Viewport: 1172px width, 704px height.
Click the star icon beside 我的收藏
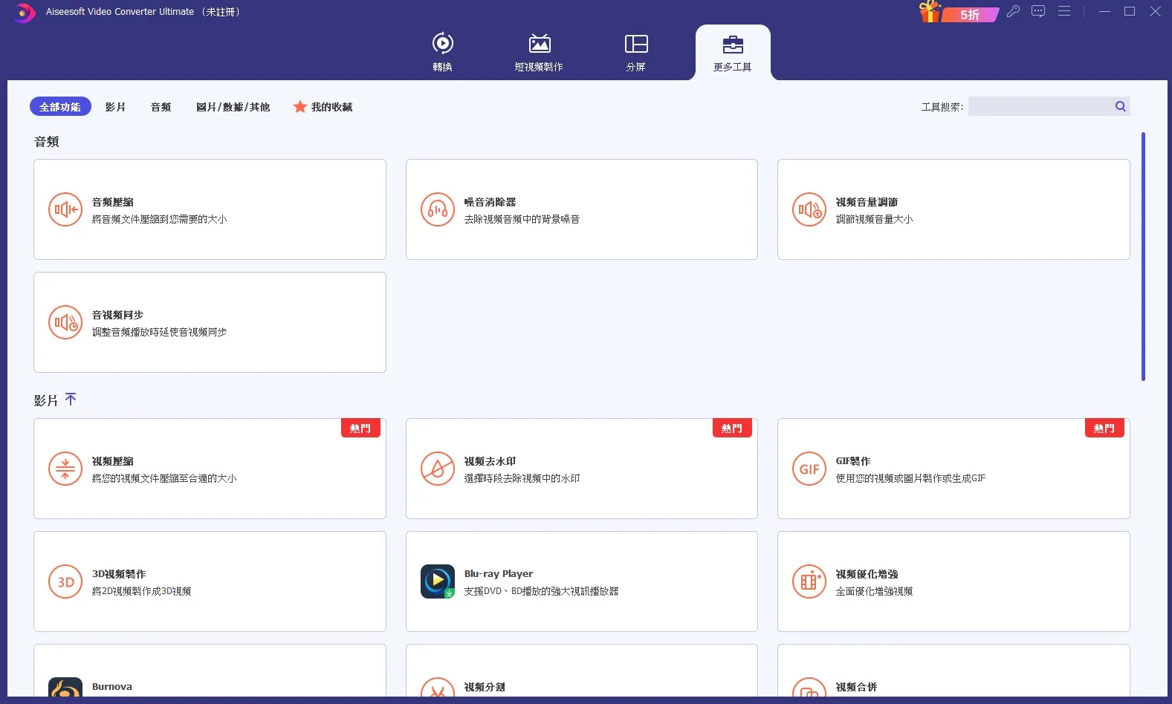[300, 107]
